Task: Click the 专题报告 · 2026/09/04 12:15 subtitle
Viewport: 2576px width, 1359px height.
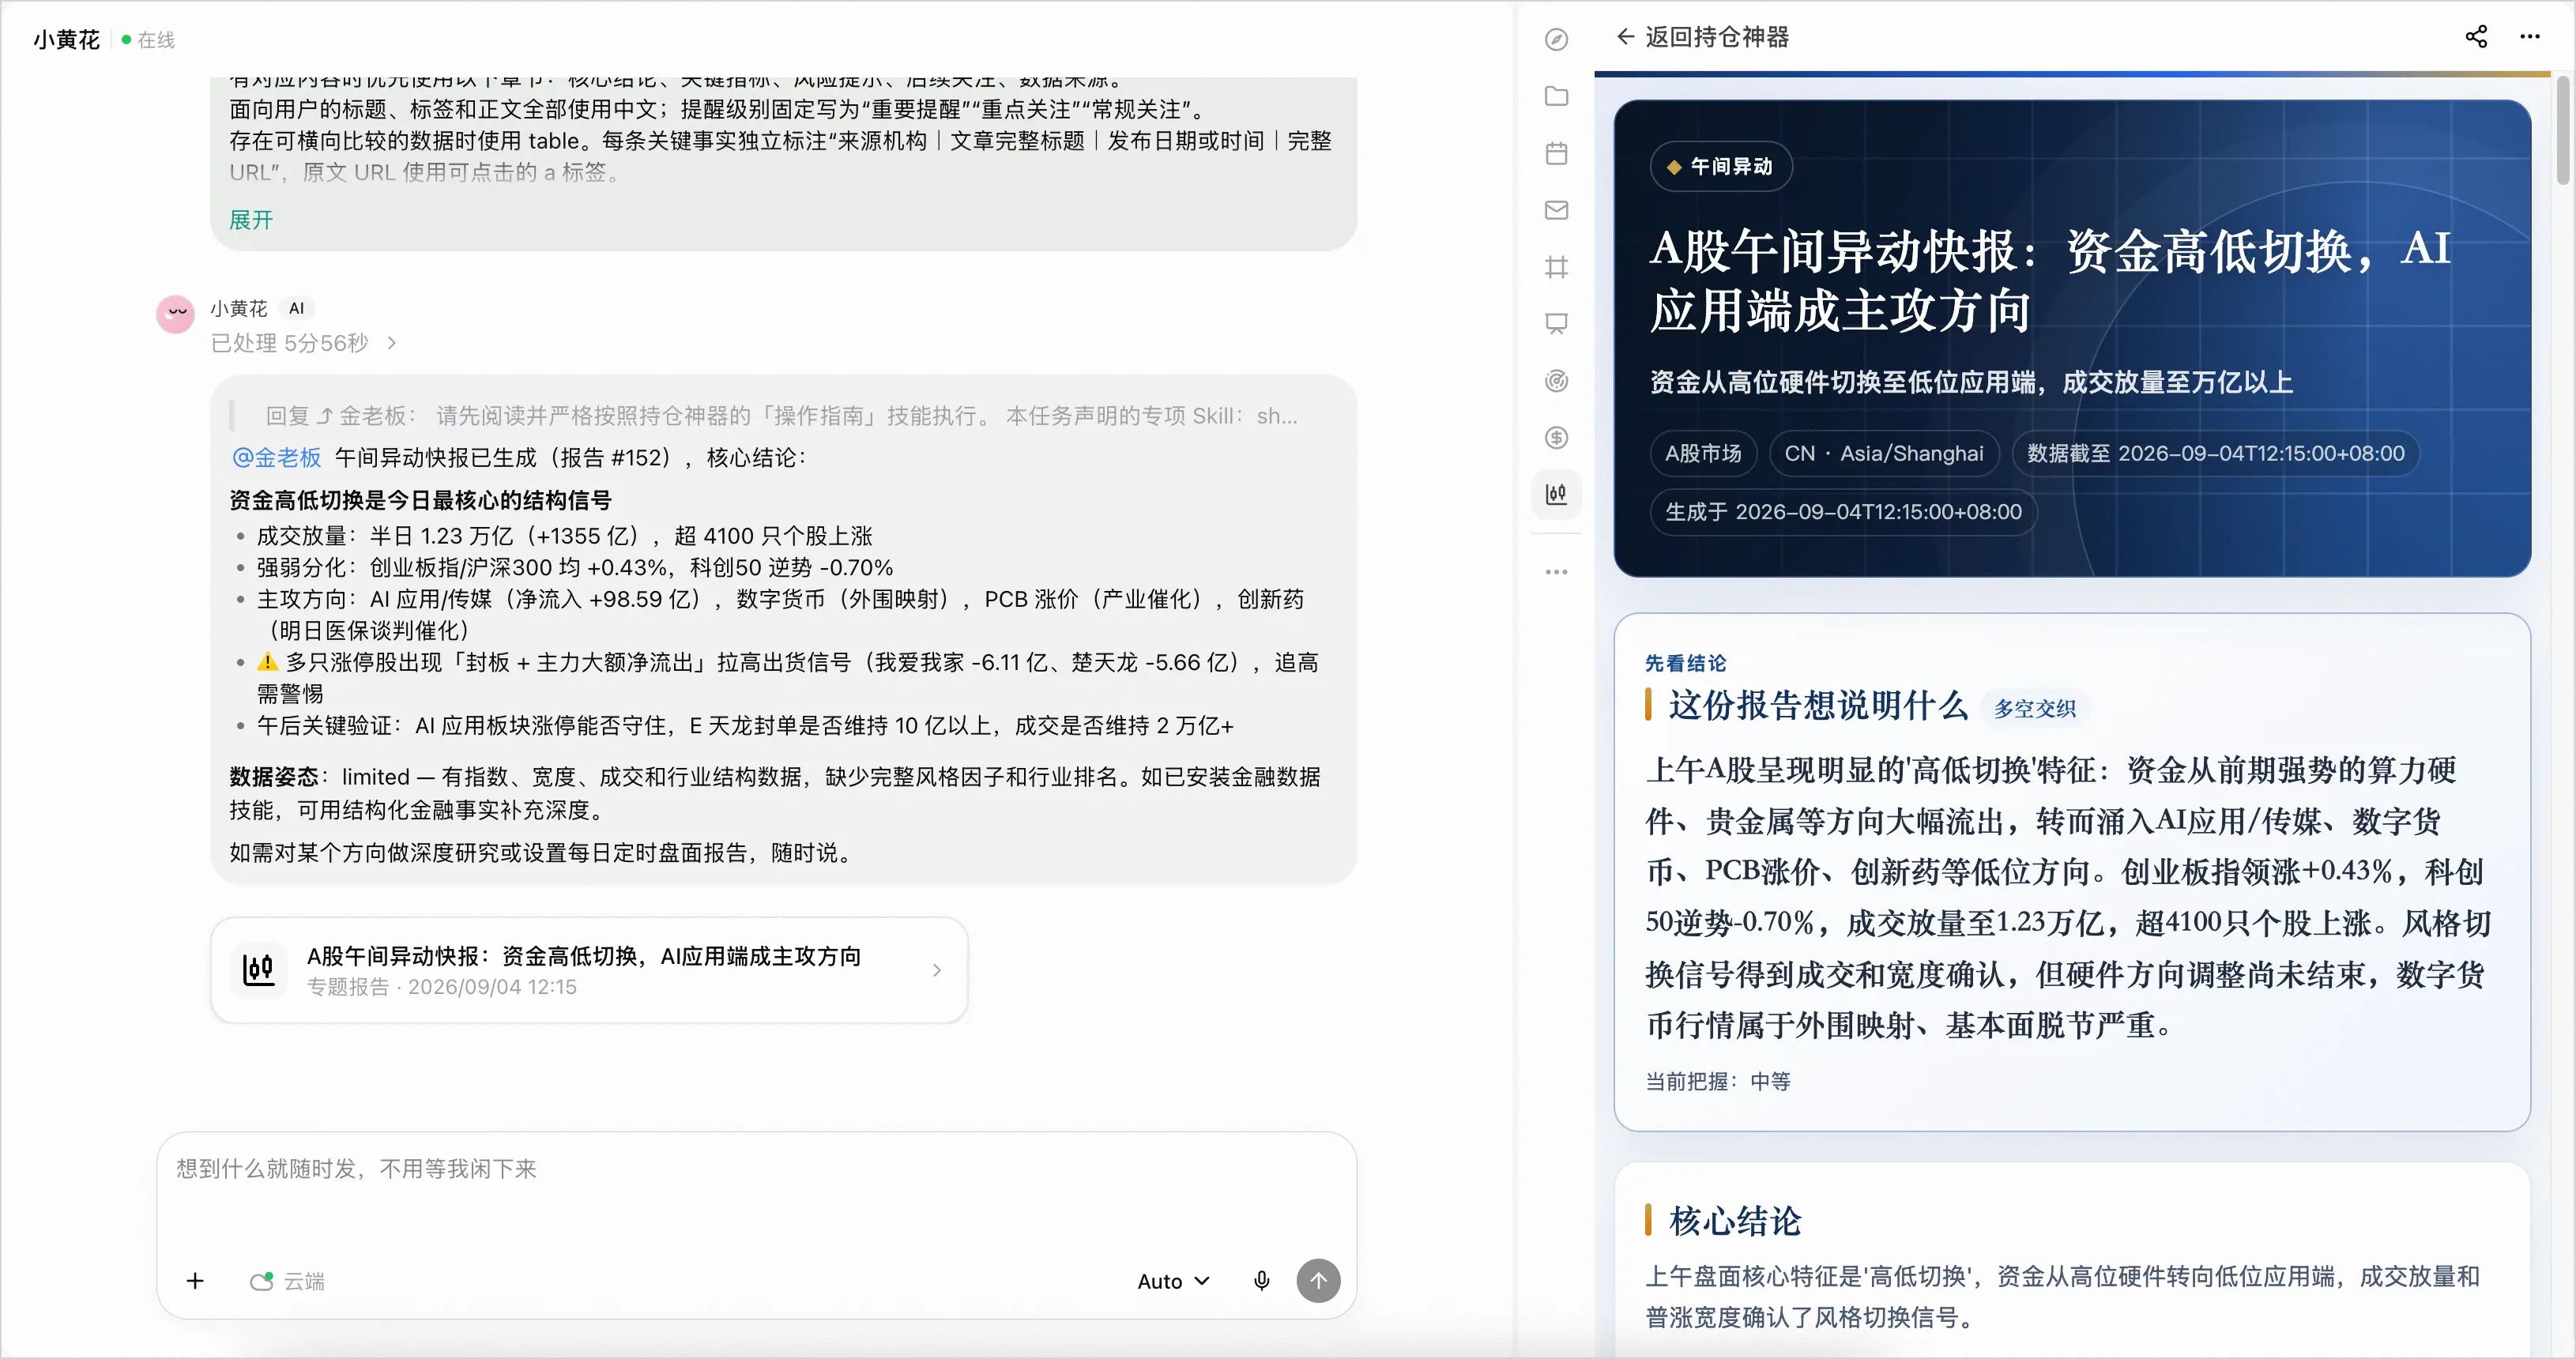Action: click(x=442, y=986)
